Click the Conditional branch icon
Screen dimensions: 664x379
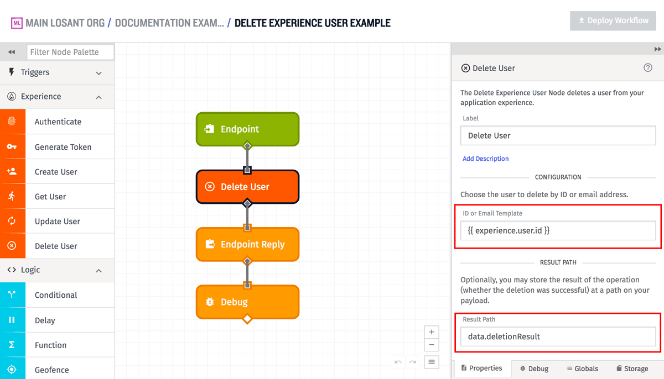coord(12,295)
